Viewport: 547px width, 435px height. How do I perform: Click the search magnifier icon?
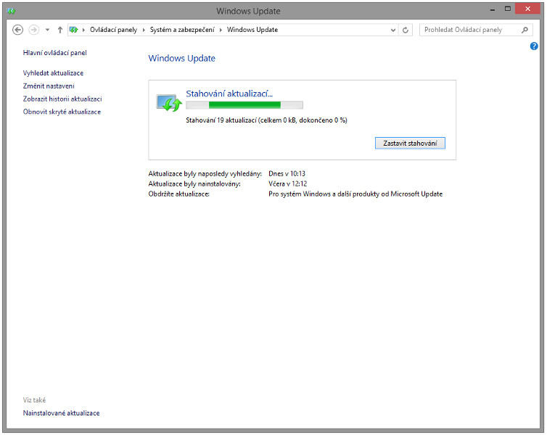(525, 30)
